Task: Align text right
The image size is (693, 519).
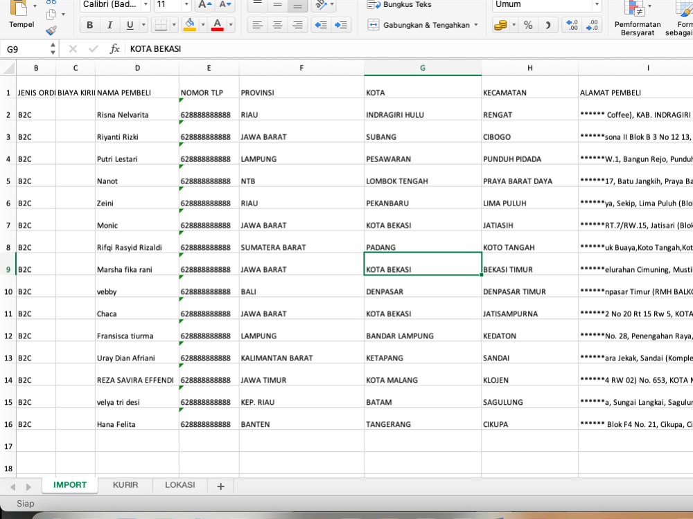Action: point(297,25)
